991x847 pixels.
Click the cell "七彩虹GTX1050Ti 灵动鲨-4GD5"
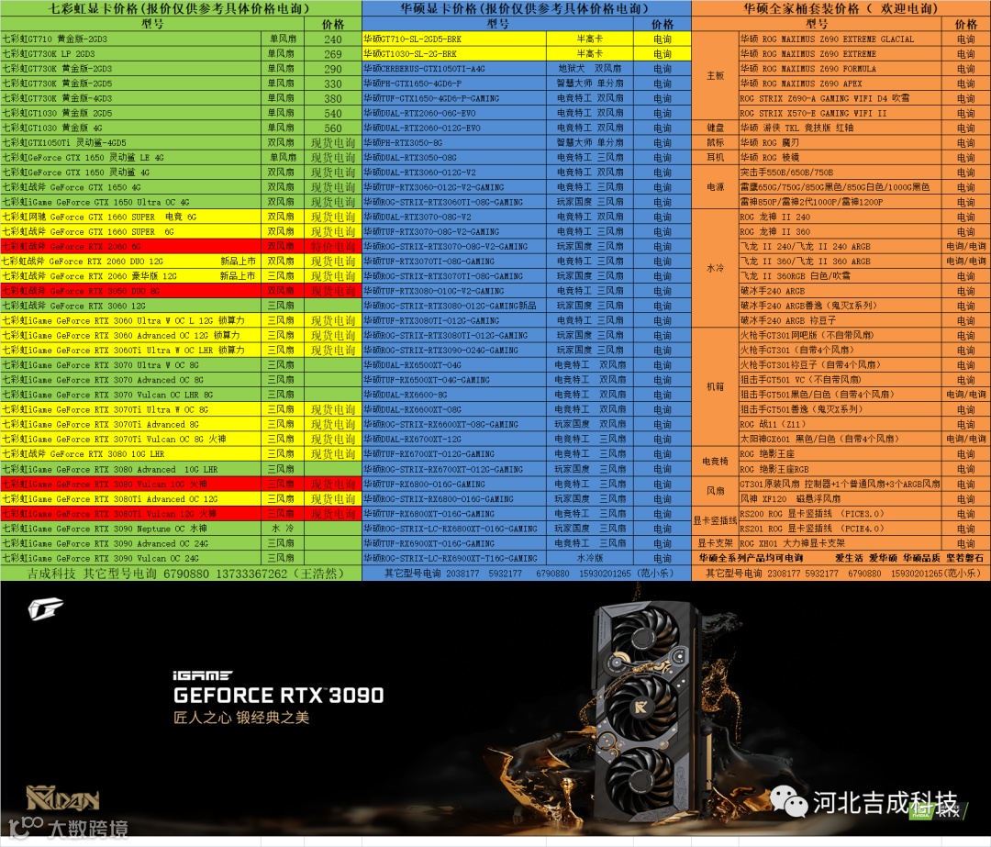click(x=131, y=143)
